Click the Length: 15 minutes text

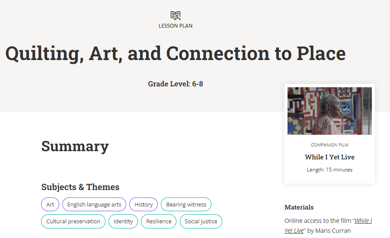[x=329, y=170]
